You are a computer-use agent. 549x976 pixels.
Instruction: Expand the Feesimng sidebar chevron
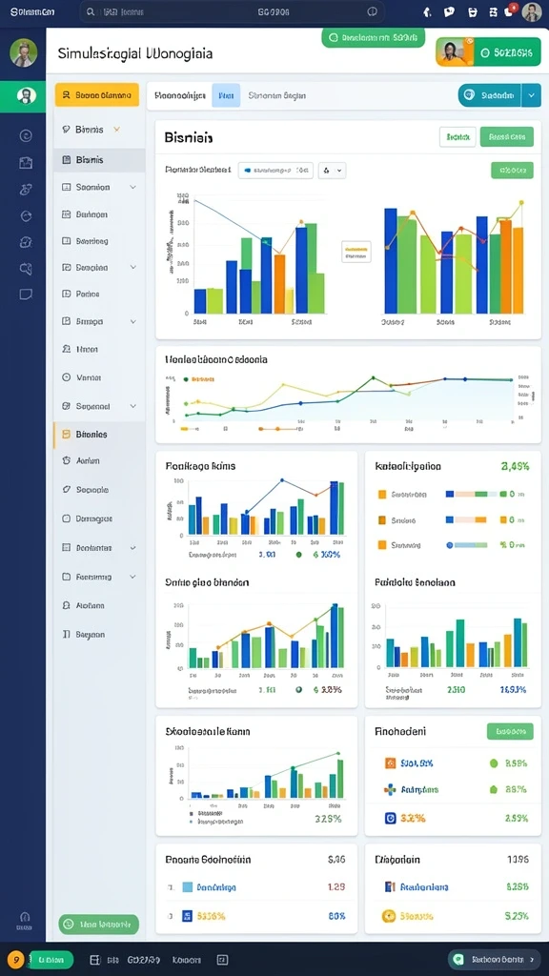[132, 577]
